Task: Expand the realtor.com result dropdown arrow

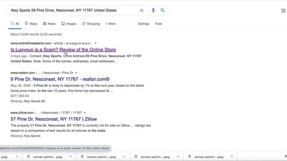Action: tap(76, 73)
